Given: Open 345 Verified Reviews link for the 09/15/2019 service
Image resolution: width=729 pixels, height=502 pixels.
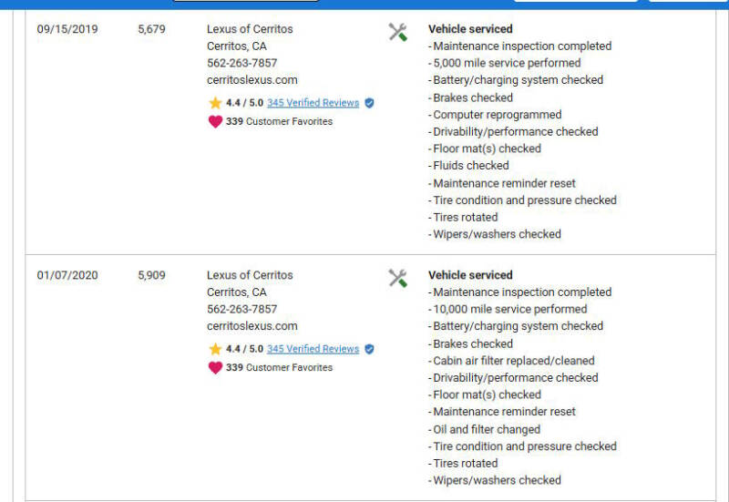Looking at the screenshot, I should [313, 103].
